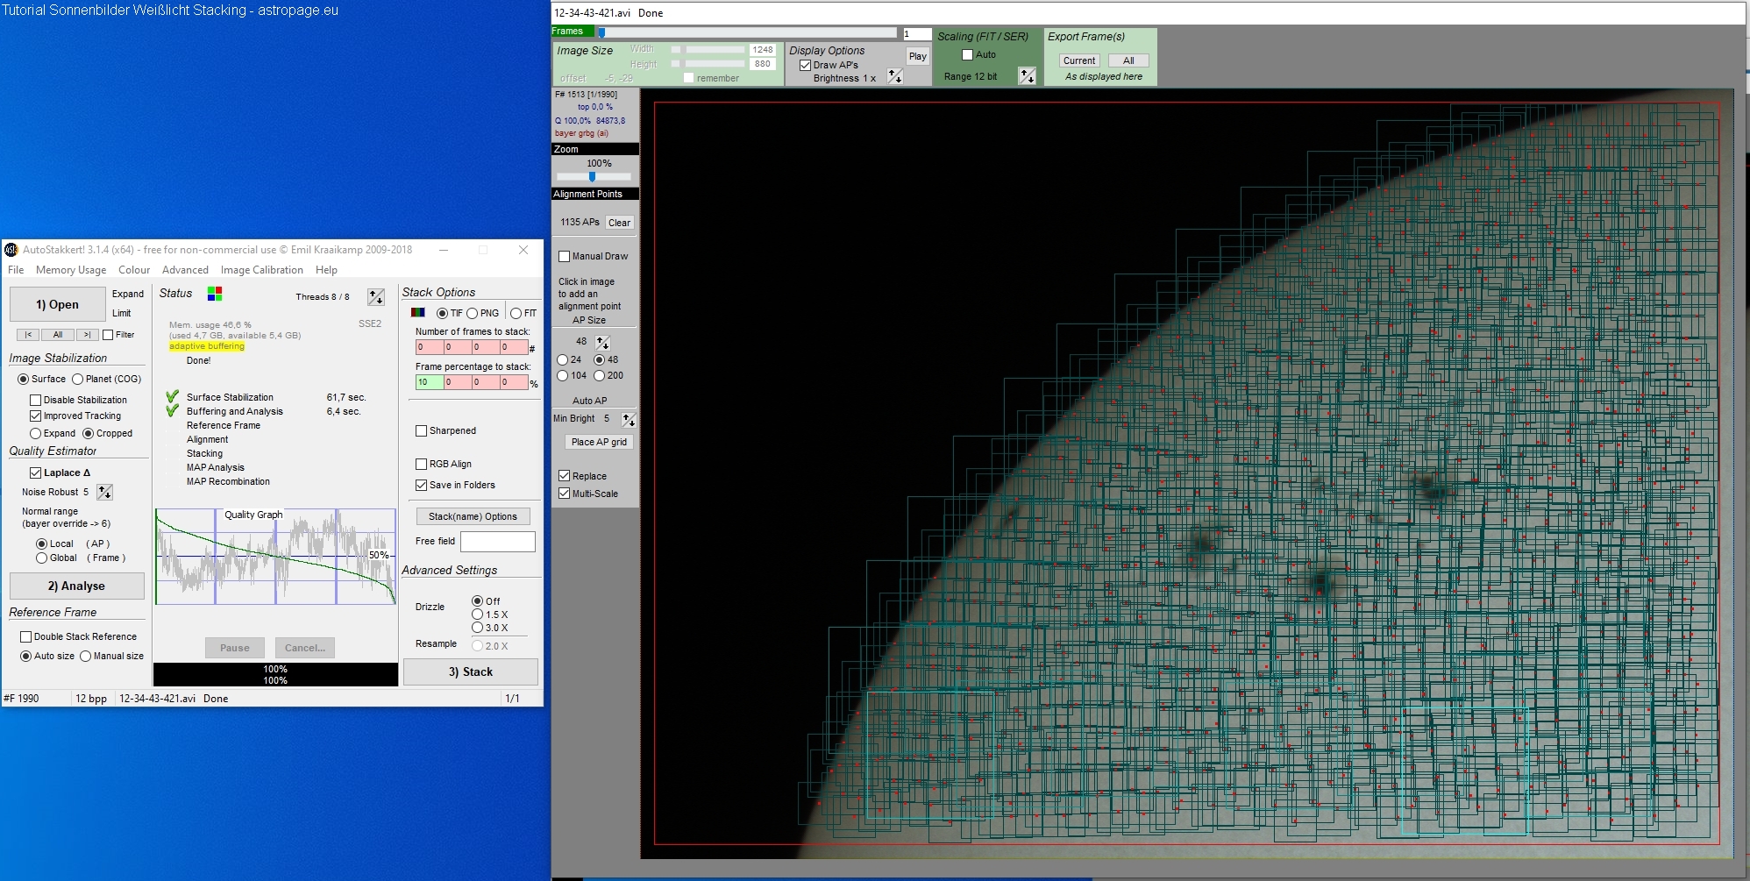
Task: Click the Frames slider in viewer window
Action: point(748,33)
